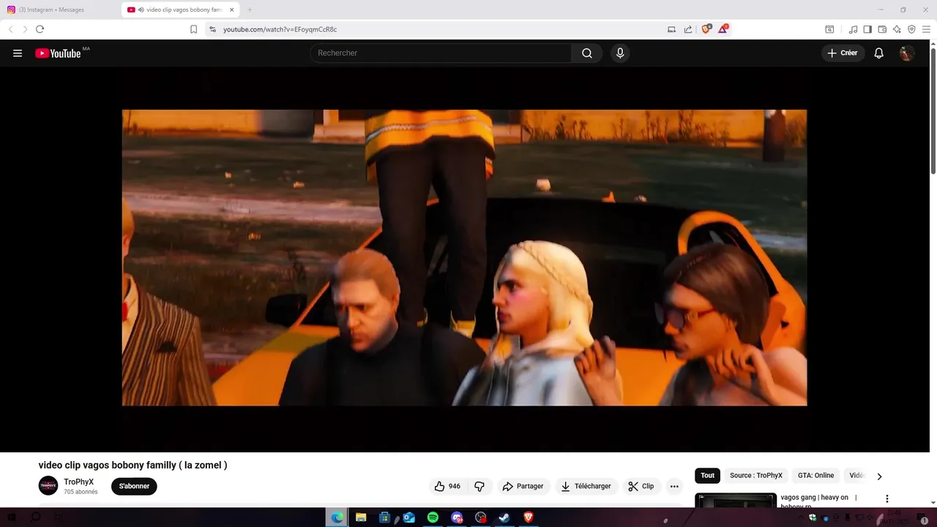Select the GTA: Online filter chip

point(816,476)
